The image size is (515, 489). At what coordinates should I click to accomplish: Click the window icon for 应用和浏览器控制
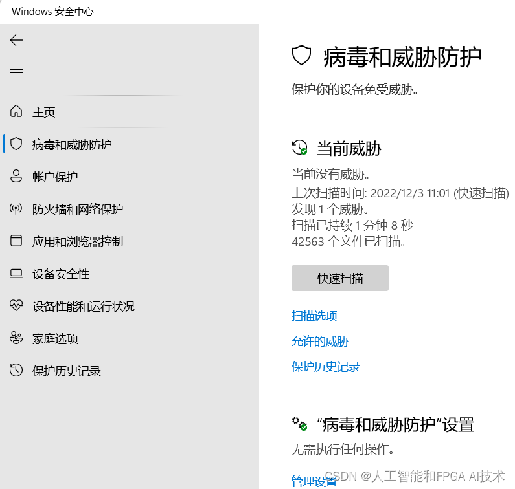16,241
